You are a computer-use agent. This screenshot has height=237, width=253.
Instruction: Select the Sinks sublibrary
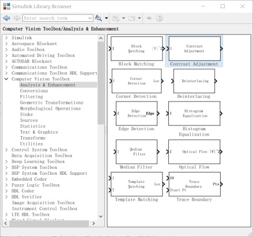coord(26,114)
